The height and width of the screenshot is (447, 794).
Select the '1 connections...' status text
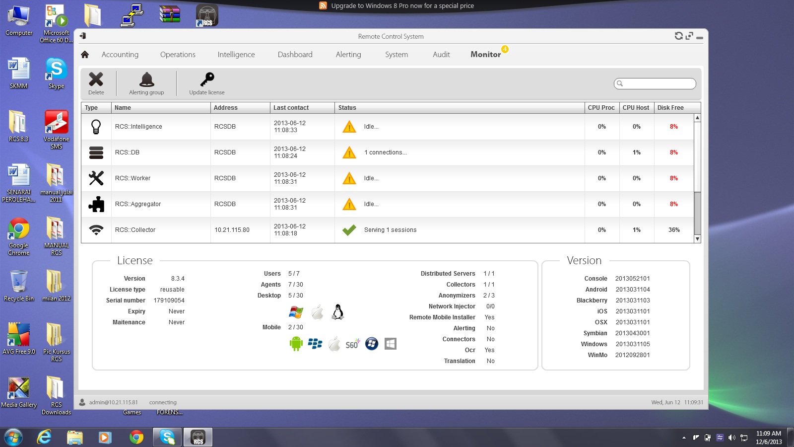point(385,152)
